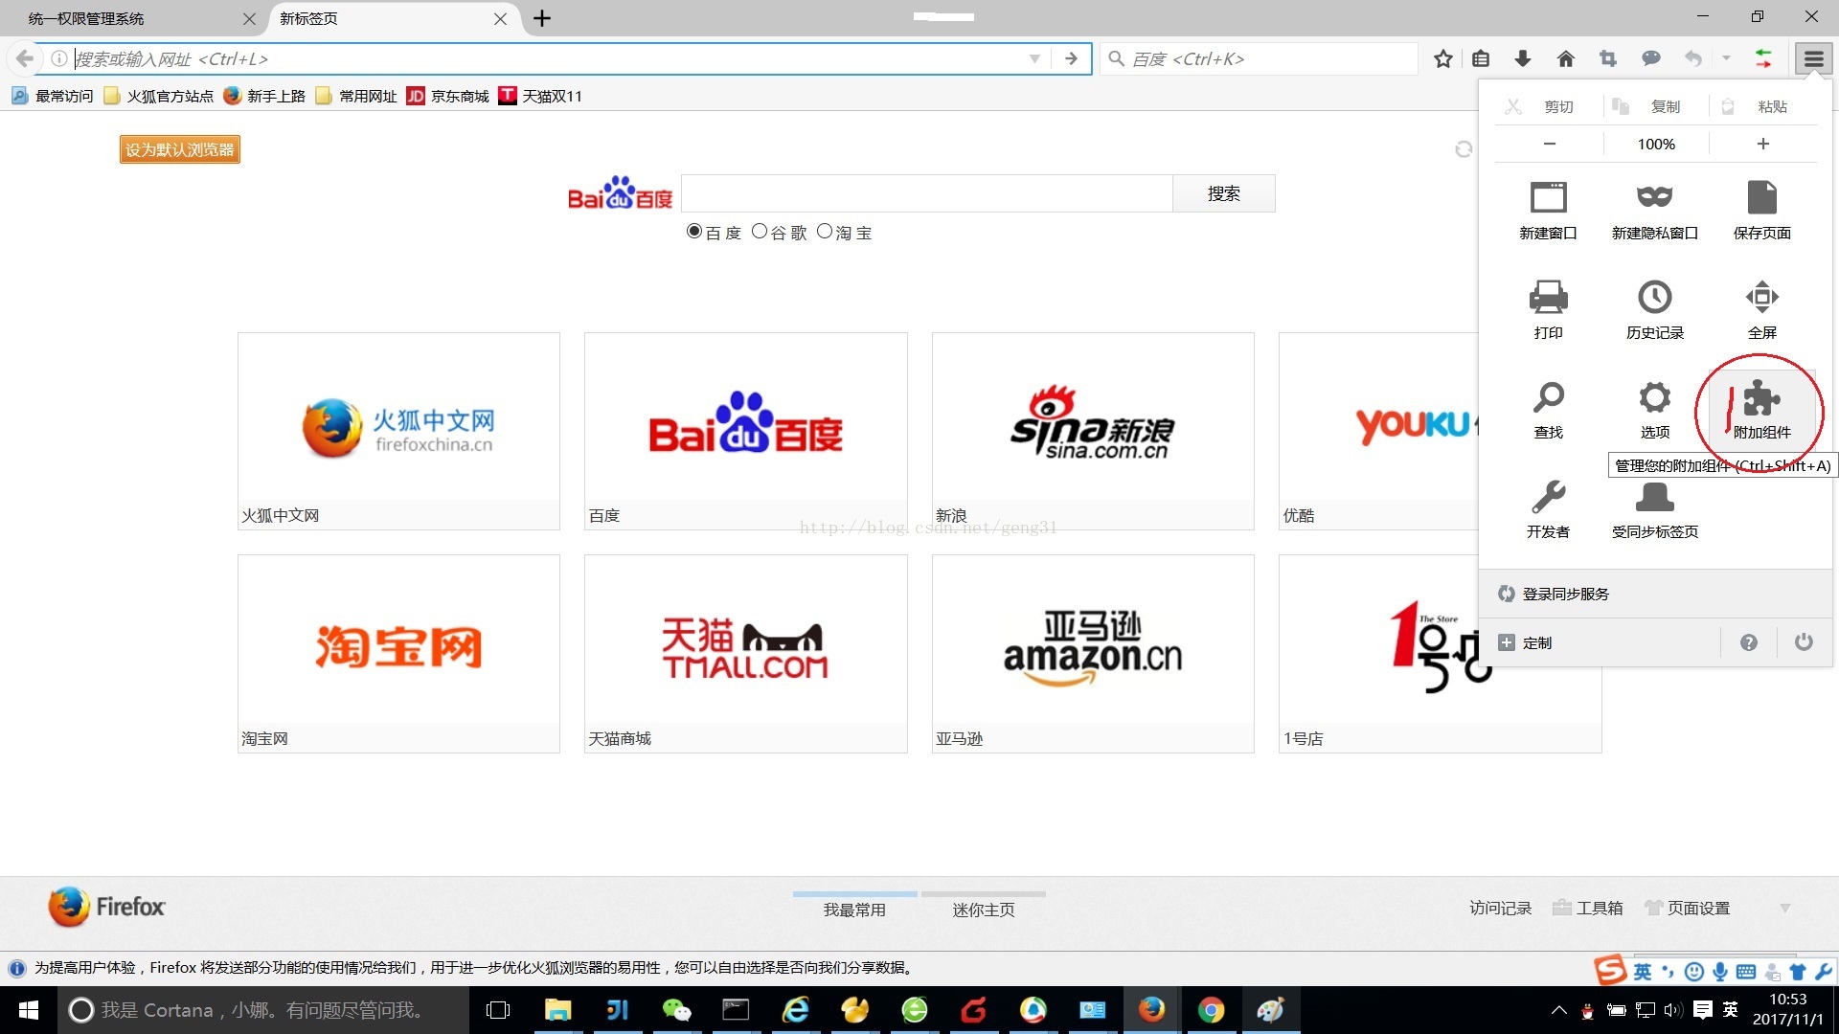Show hidden system tray icons chevron

[1558, 1010]
